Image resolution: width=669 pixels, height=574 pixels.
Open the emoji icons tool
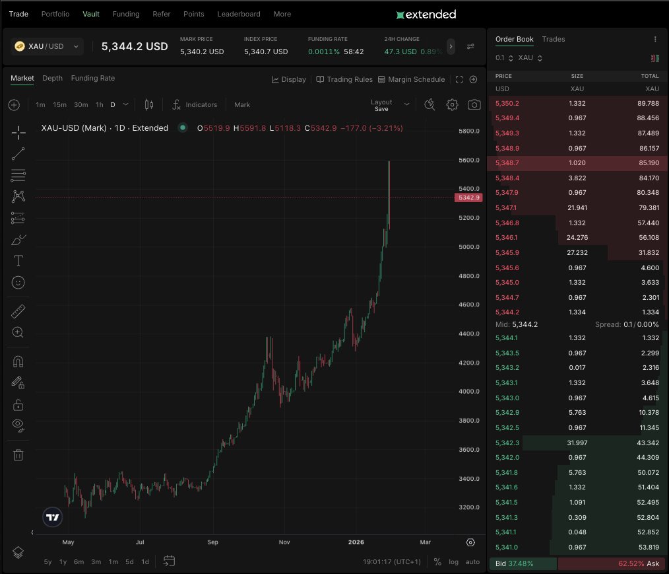(18, 282)
